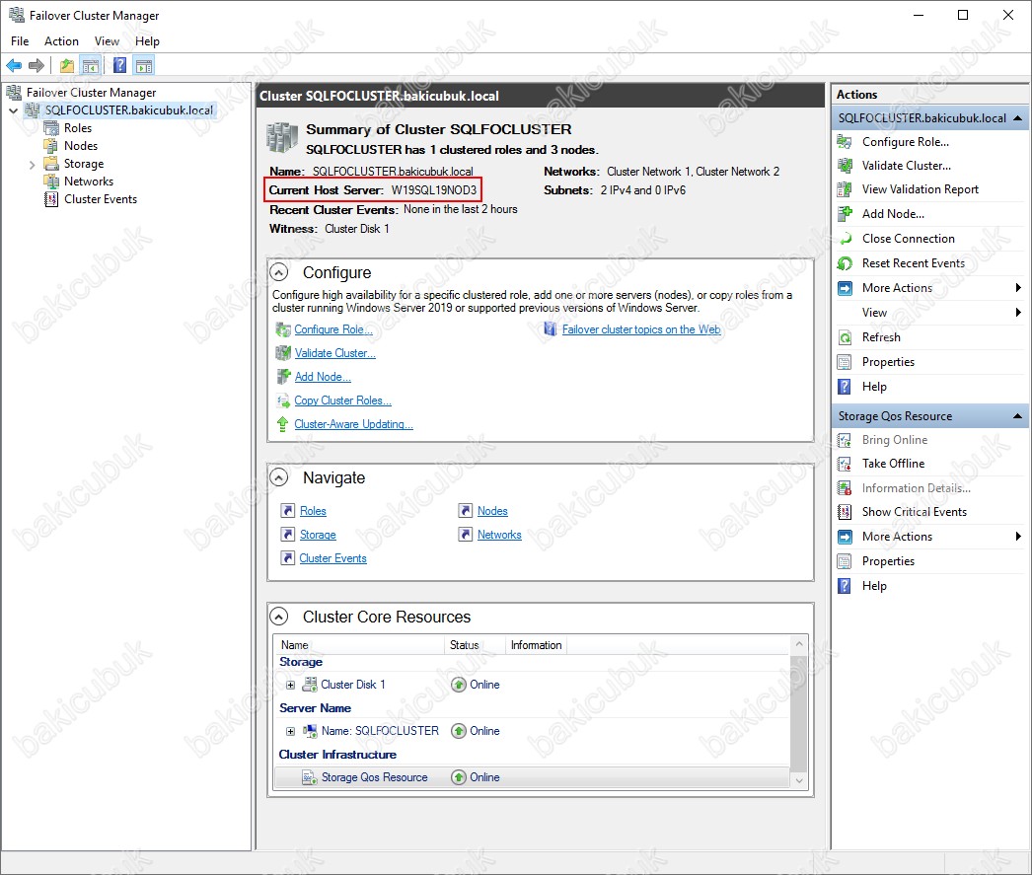1032x875 pixels.
Task: Click the Cluster Core Resources scrollbar thumb
Action: point(799,712)
